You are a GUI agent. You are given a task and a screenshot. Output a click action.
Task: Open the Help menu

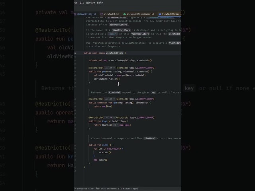tap(100, 3)
